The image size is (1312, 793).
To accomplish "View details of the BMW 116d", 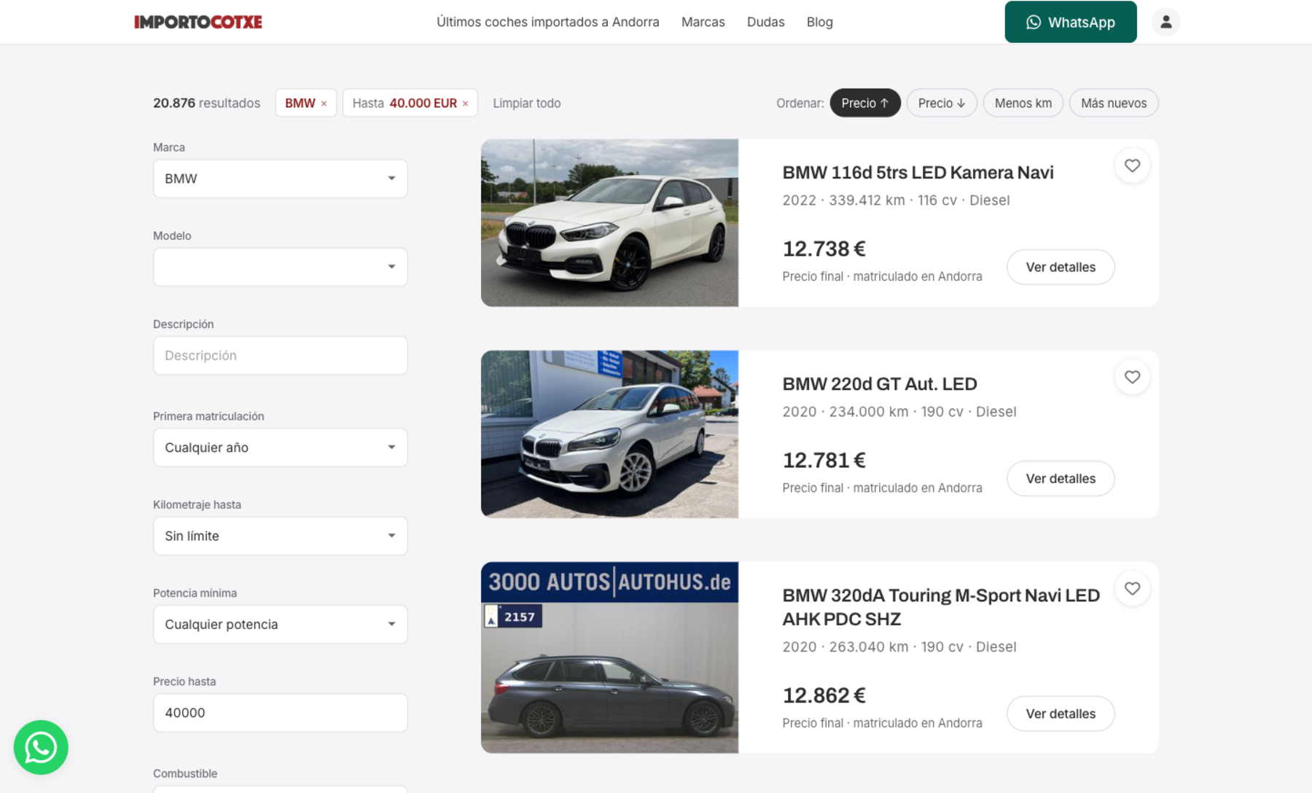I will tap(1061, 267).
